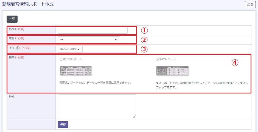258x132 pixels.
Task: Grab the 備考 textarea resize handle
Action: coord(134,117)
